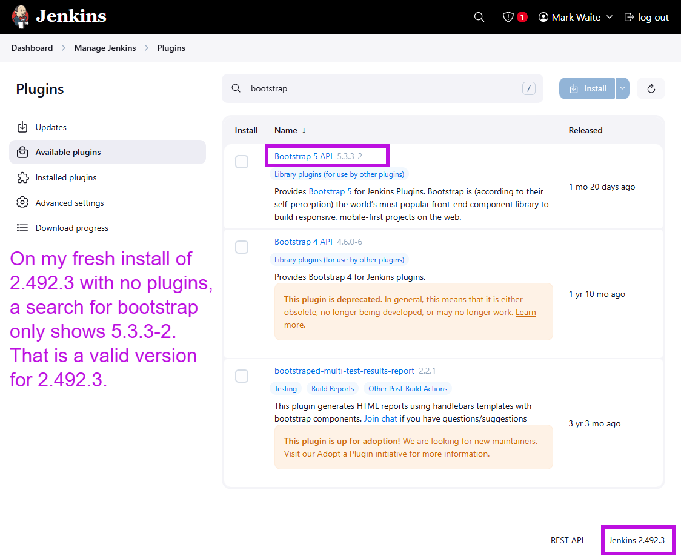681x559 pixels.
Task: Tick the Bootstrap 4 API checkbox
Action: 242,247
